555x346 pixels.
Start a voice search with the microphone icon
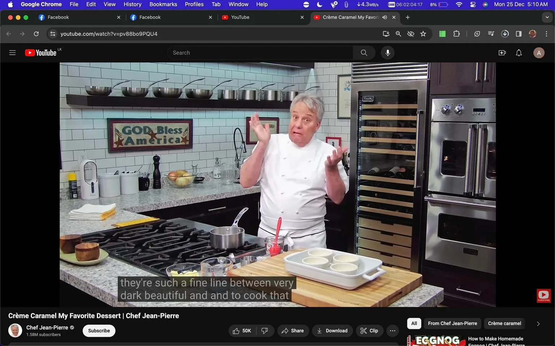(x=387, y=53)
